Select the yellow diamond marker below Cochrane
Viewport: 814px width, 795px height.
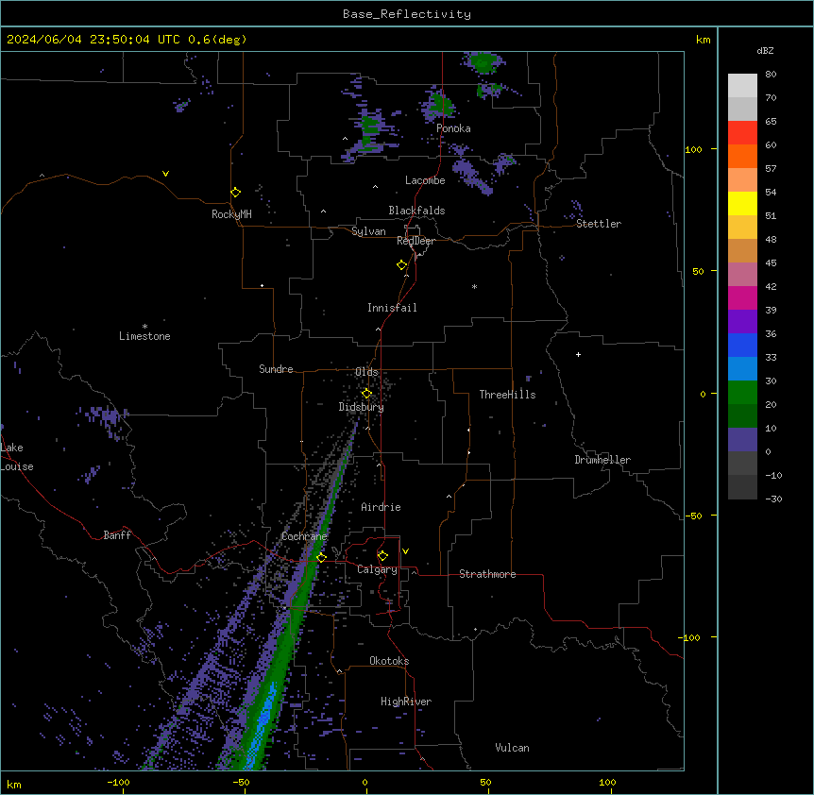[321, 557]
